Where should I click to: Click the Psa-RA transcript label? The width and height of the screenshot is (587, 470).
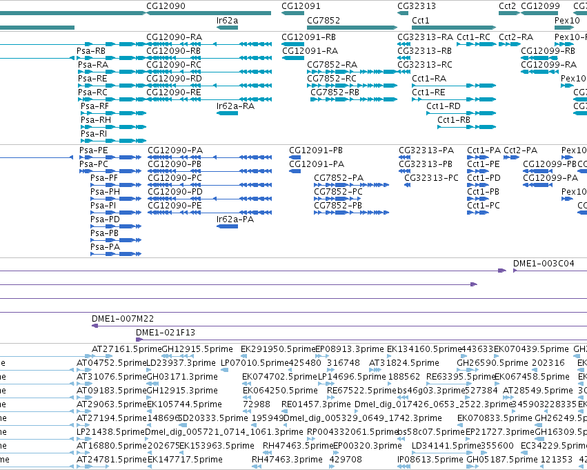[x=93, y=65]
